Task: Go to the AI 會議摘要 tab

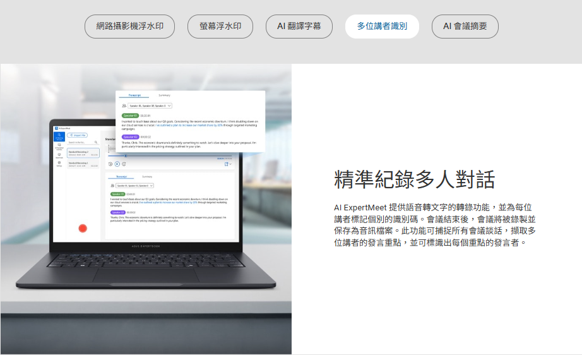Action: point(465,27)
